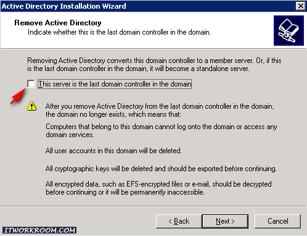307x236 pixels.
Task: Click the ITWORKROOM.COM watermark
Action: point(39,230)
